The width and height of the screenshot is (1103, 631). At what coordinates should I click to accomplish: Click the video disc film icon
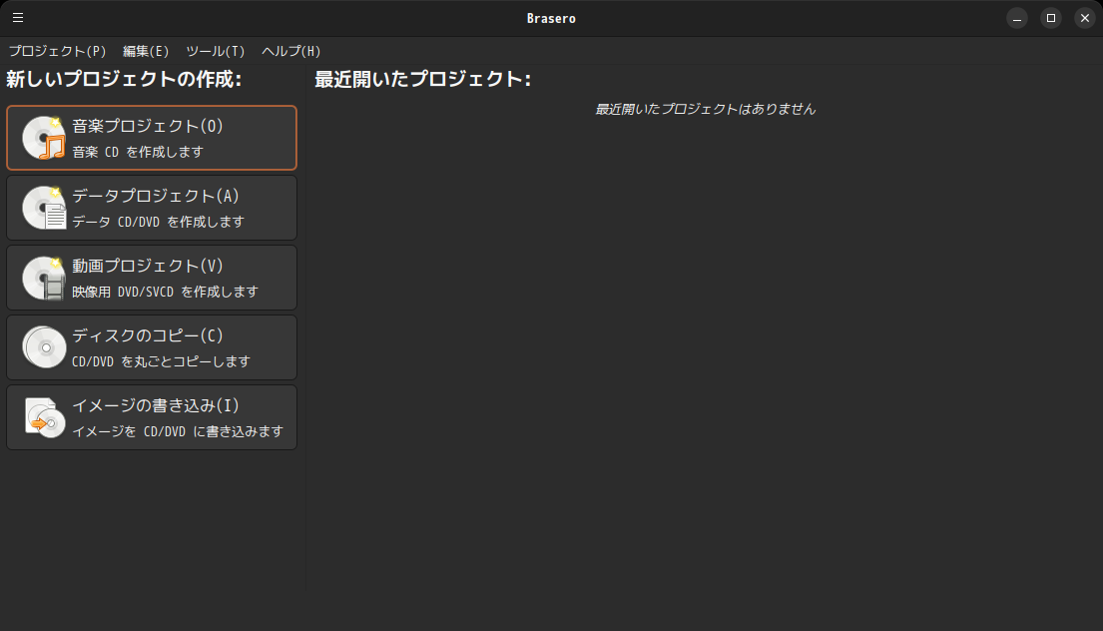pos(44,278)
